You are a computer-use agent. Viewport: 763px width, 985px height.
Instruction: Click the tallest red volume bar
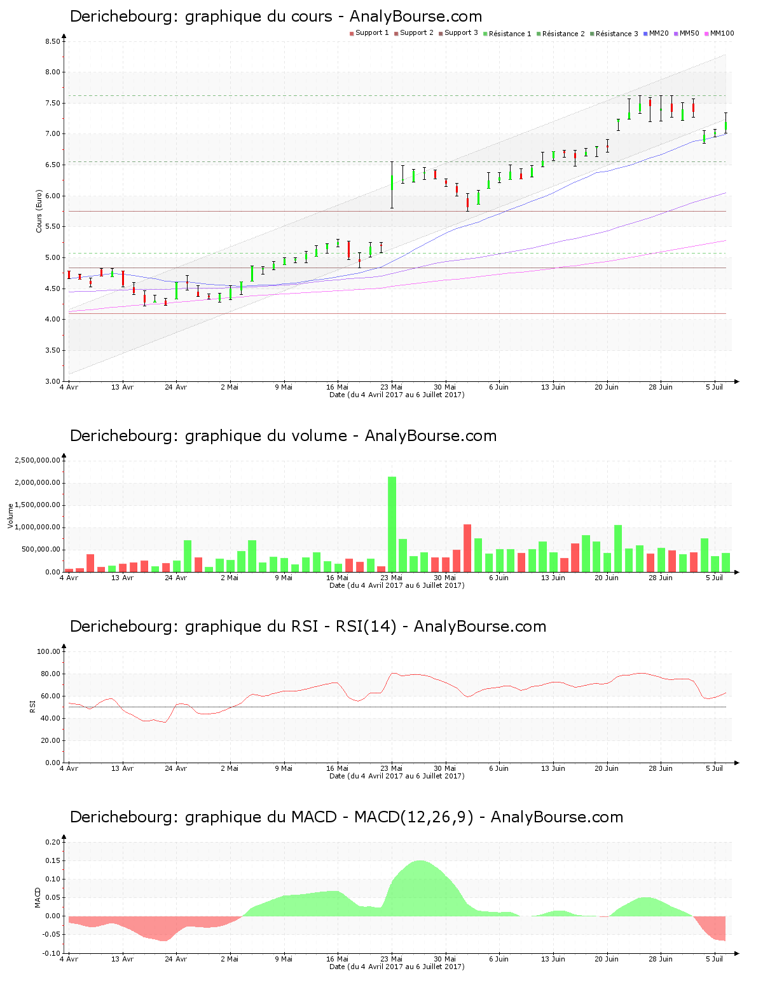pyautogui.click(x=467, y=548)
